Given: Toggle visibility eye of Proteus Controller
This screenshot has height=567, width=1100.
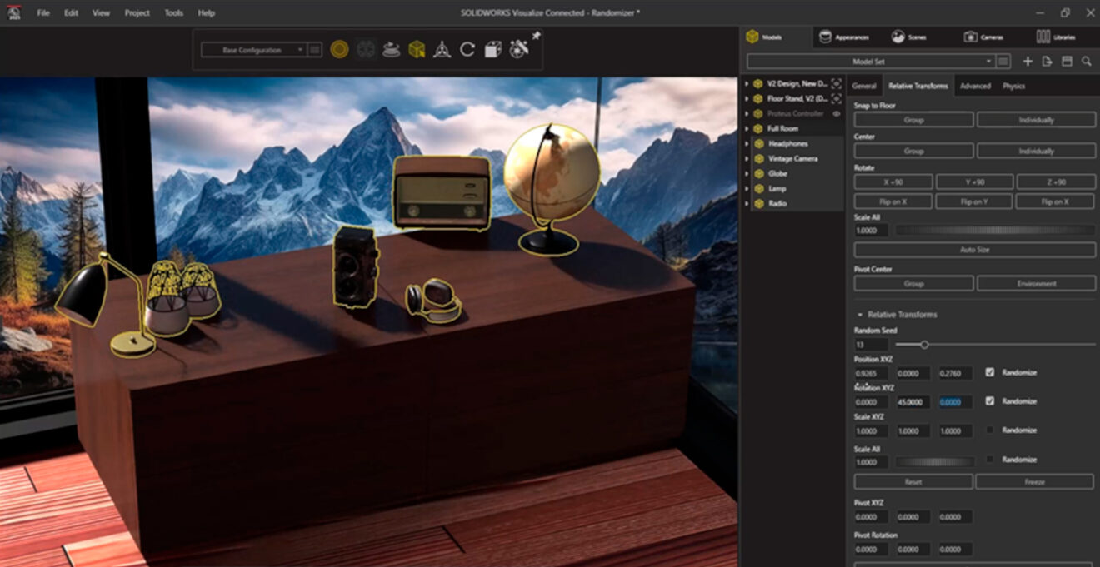Looking at the screenshot, I should 836,113.
